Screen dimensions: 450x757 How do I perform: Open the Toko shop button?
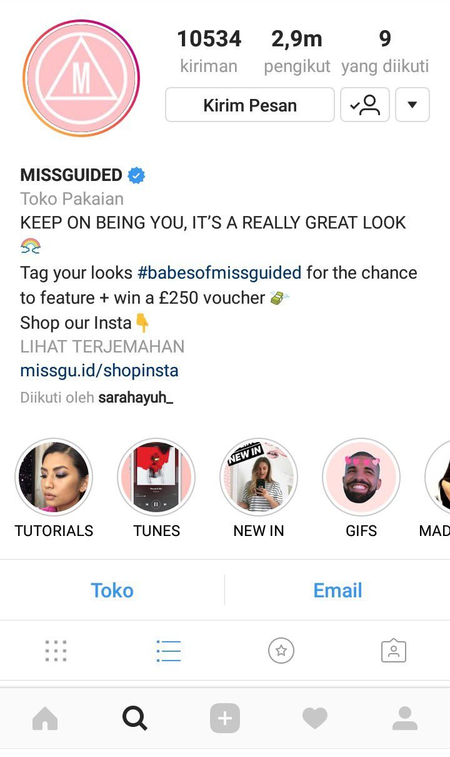(112, 590)
